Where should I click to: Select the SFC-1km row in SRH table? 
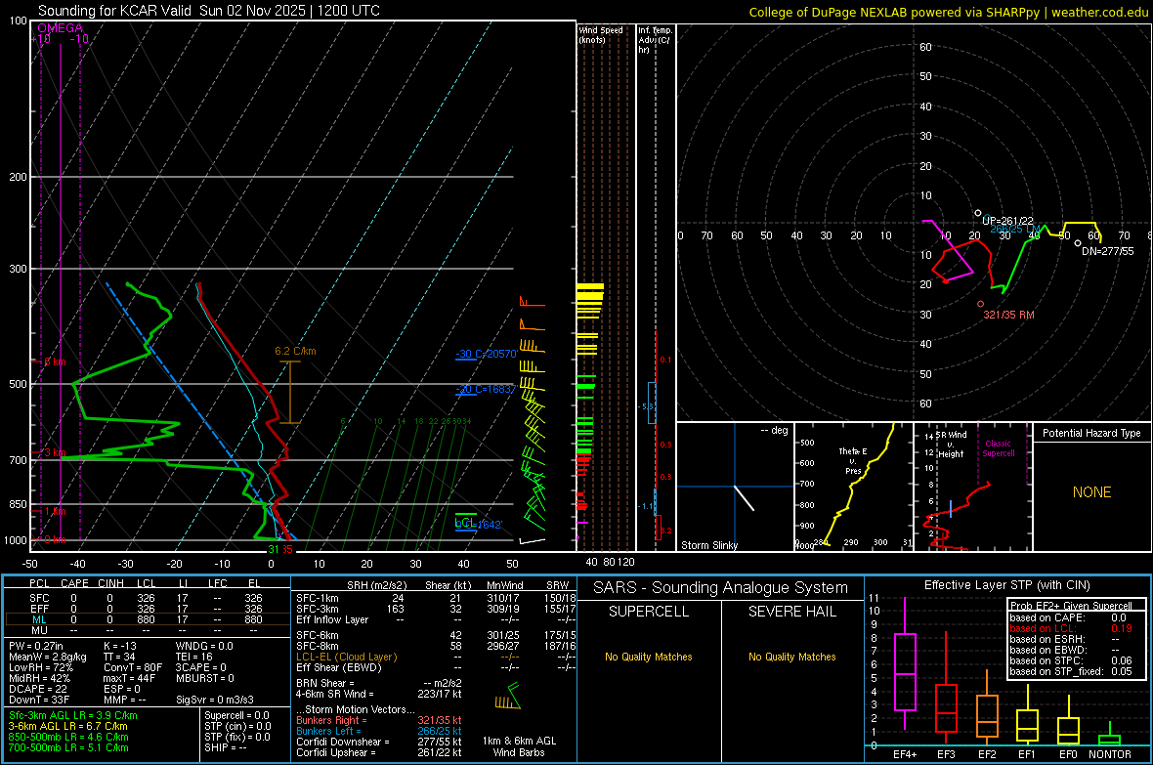click(x=436, y=598)
